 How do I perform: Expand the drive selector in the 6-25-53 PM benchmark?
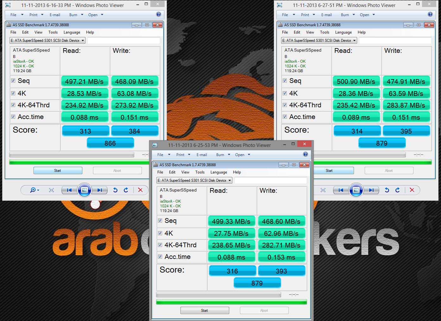pos(230,180)
